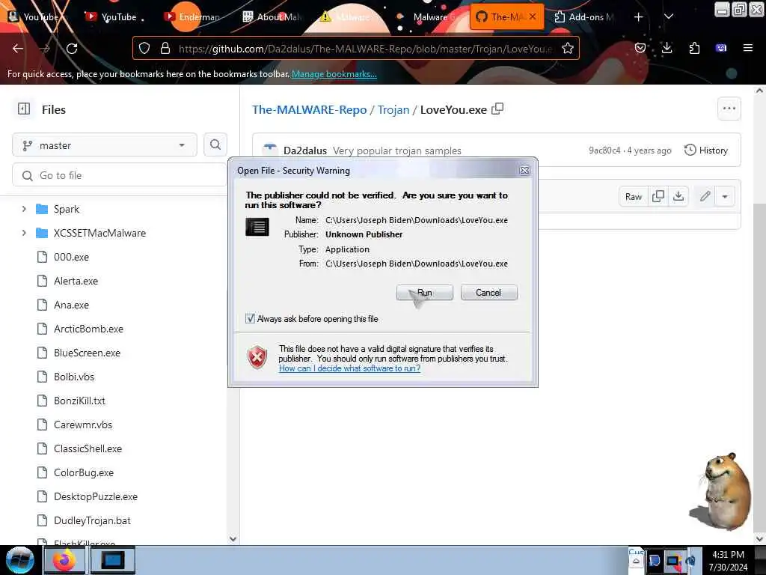Open 'How can I decide what software to run?'
Viewport: 766px width, 575px height.
click(350, 368)
